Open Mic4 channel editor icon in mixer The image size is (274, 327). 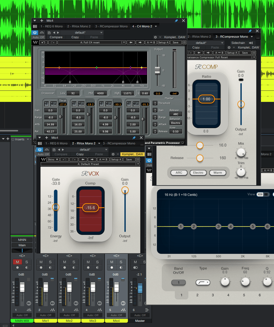123,303
